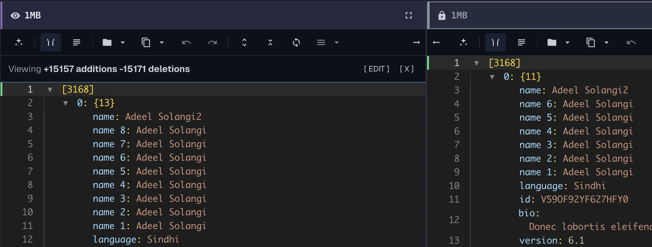Select tree view mode in right toolbar

(x=495, y=42)
